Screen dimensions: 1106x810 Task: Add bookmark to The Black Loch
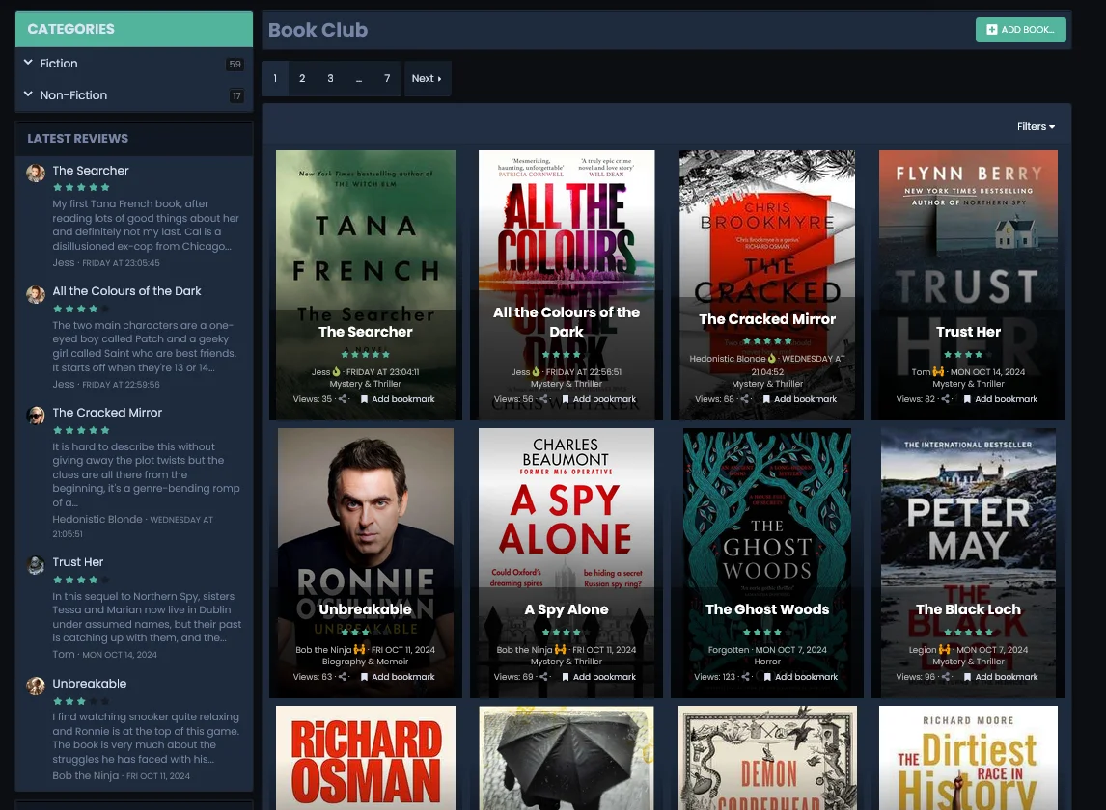click(x=1001, y=677)
